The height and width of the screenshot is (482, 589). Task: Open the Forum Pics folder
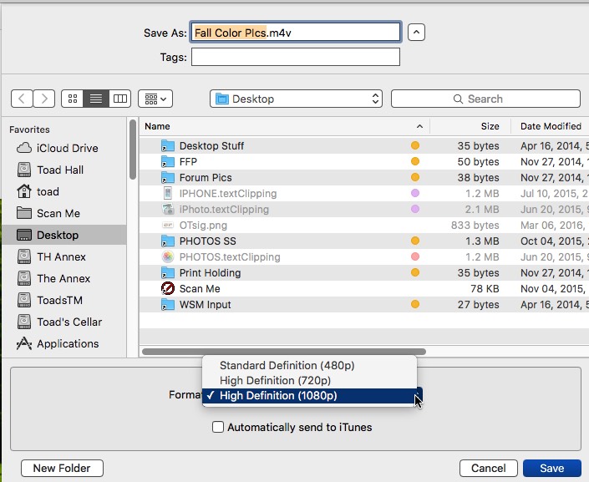coord(364,177)
